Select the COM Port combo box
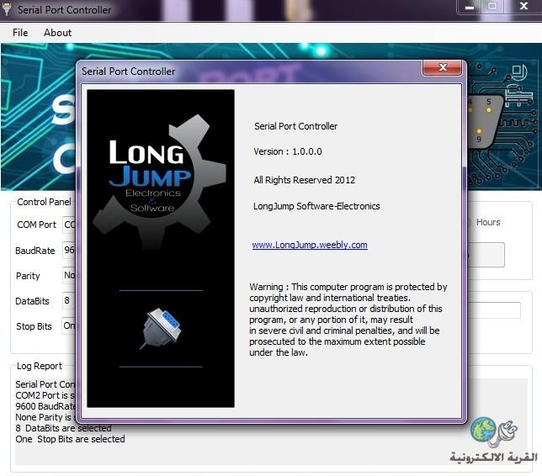This screenshot has width=542, height=476. tap(69, 225)
